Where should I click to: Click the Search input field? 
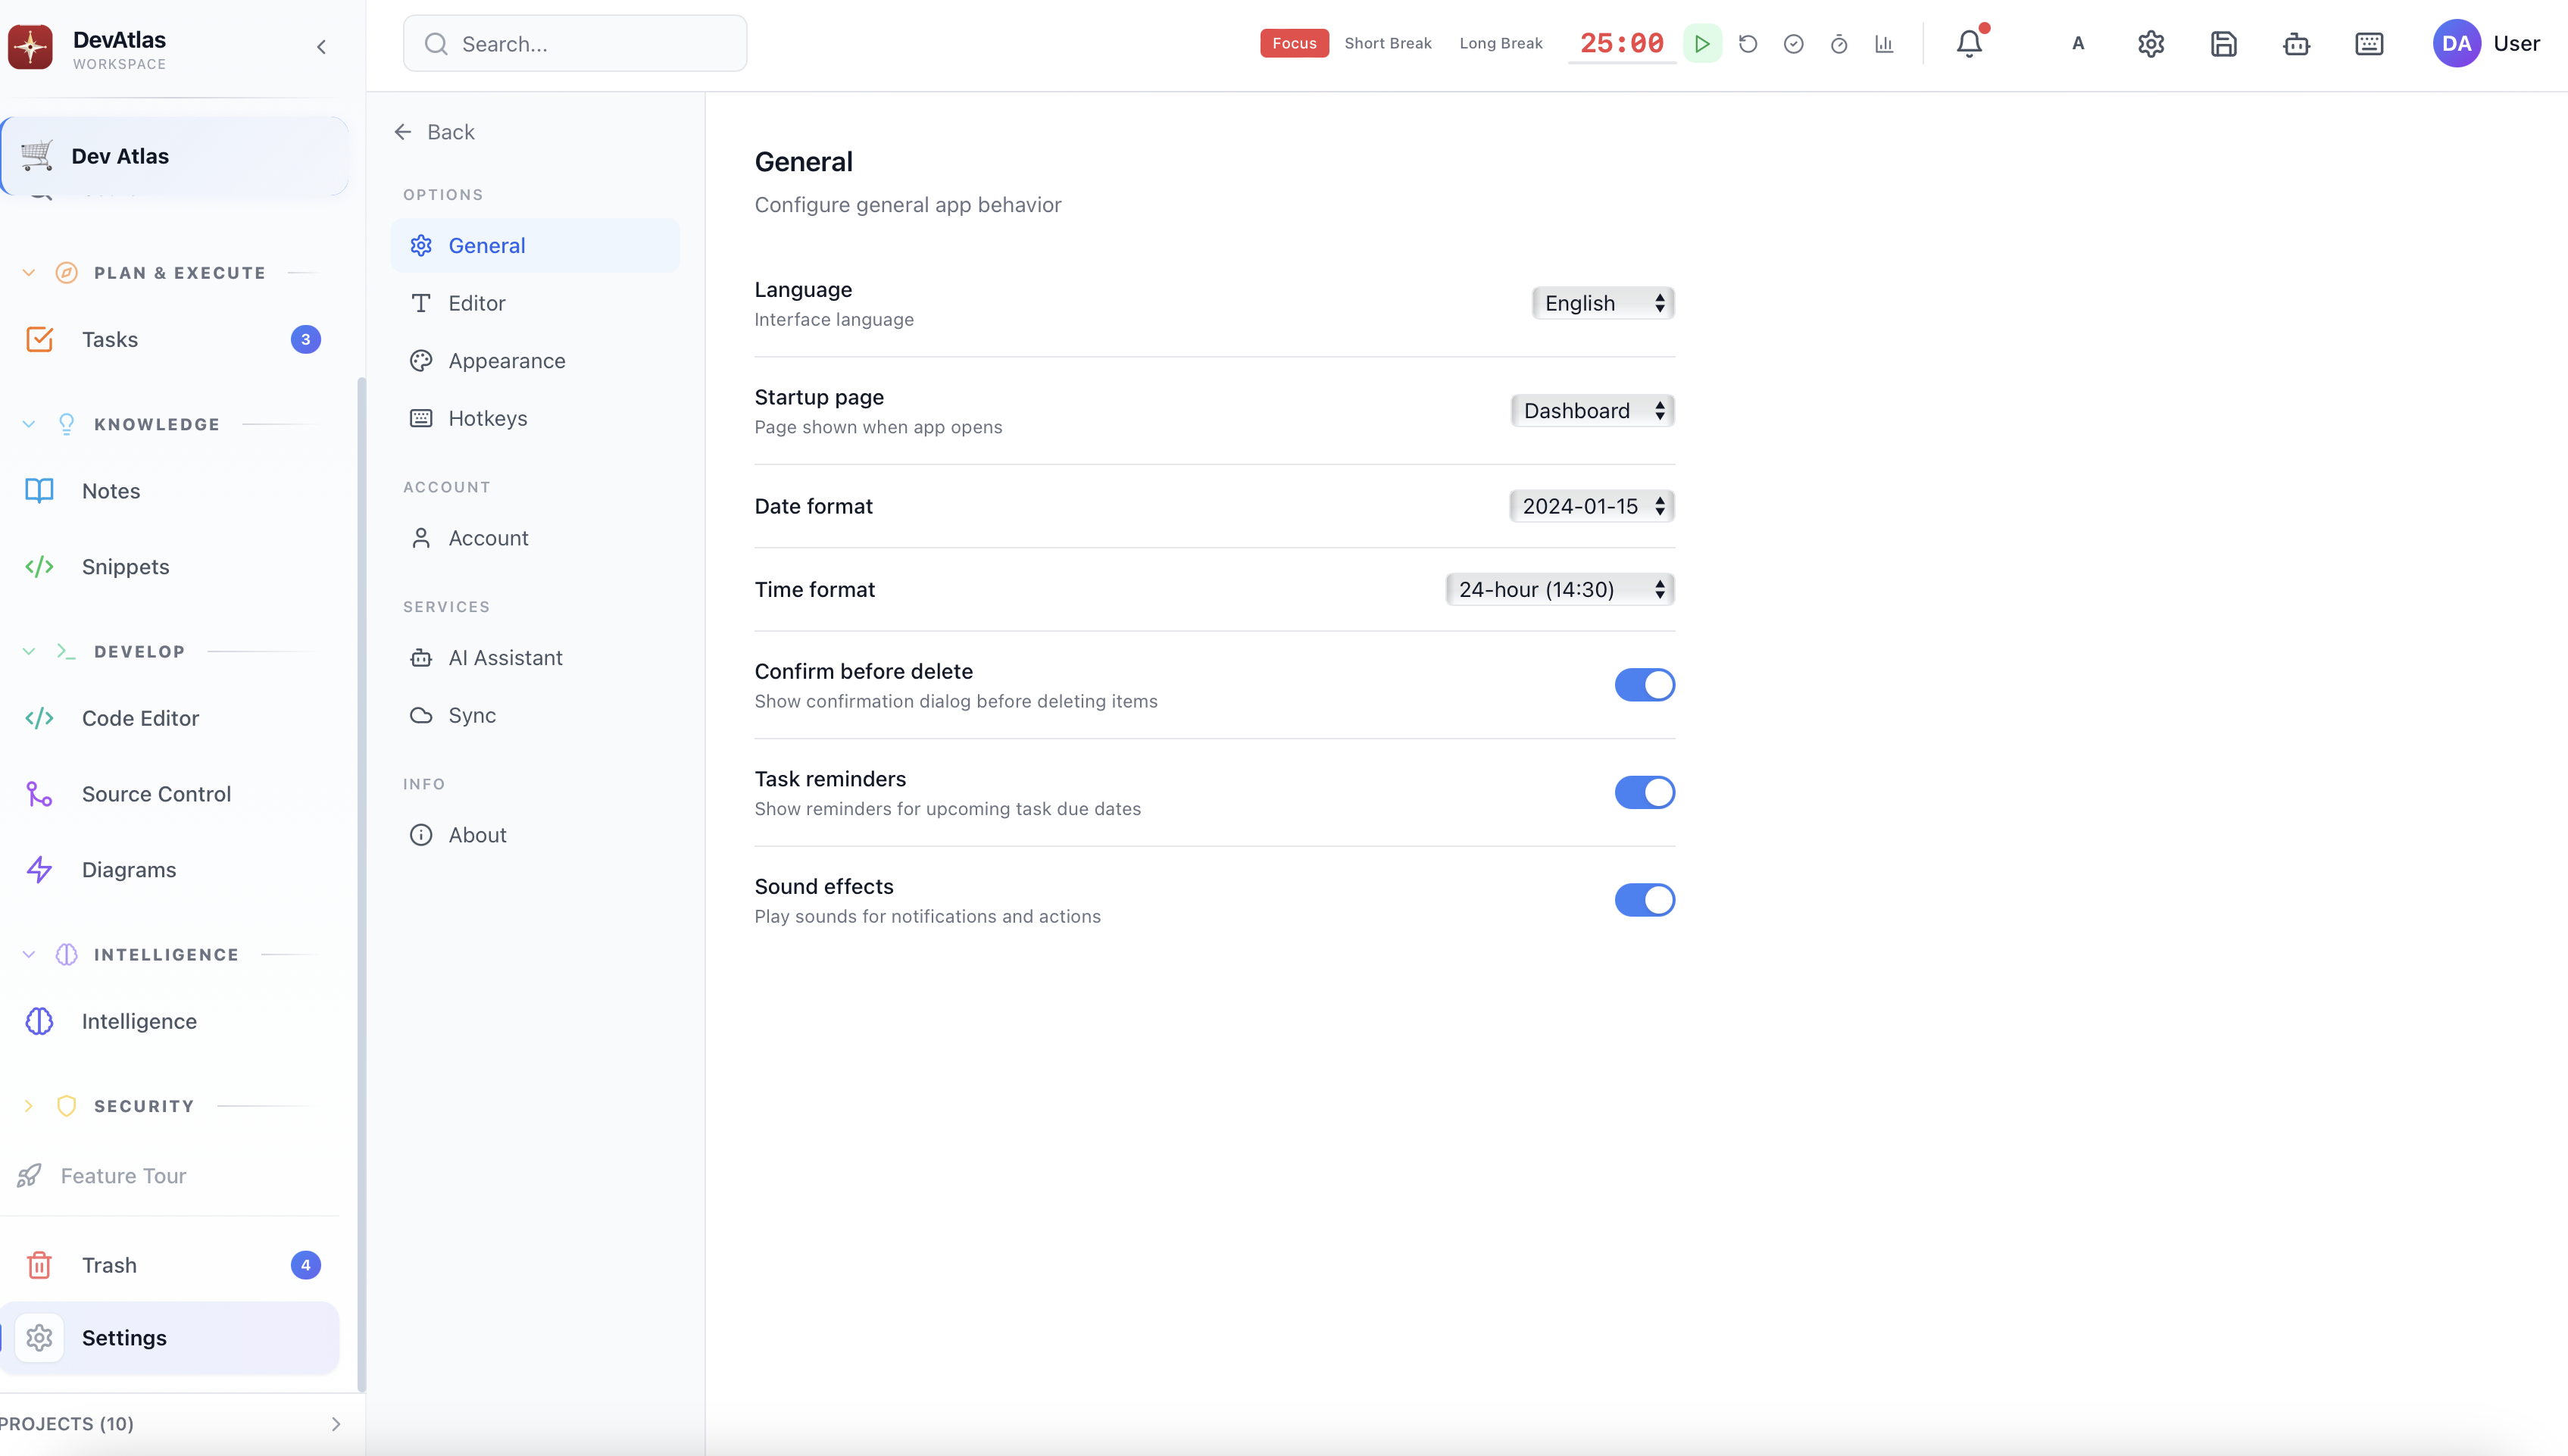(590, 44)
